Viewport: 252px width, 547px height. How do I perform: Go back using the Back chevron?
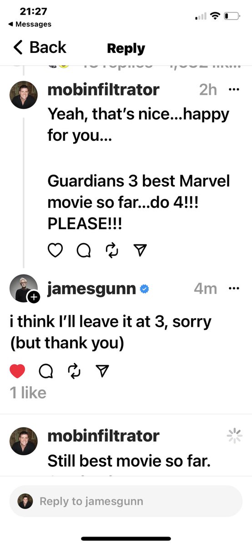click(x=39, y=47)
